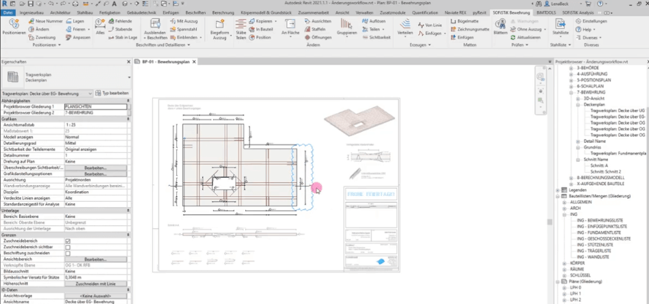Click the Typ bearbeiten button

tap(112, 94)
